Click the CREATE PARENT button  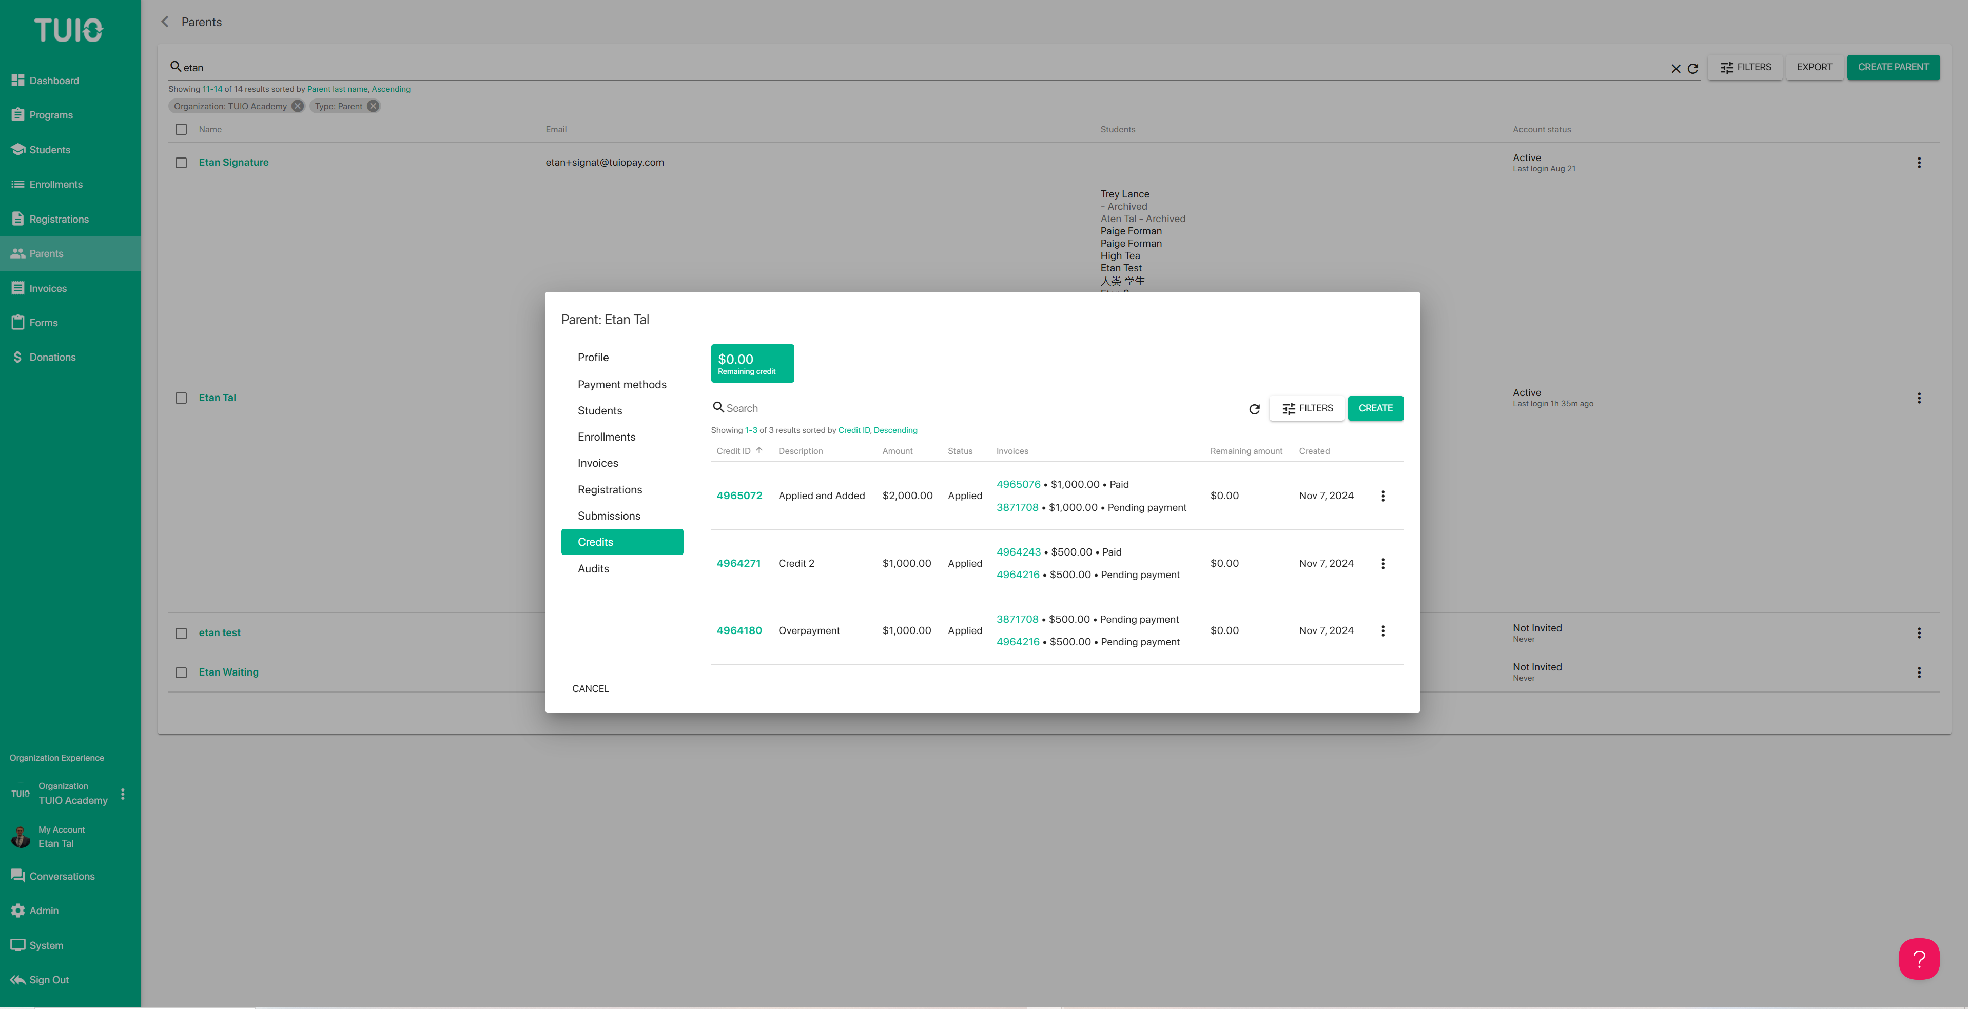[x=1893, y=67]
